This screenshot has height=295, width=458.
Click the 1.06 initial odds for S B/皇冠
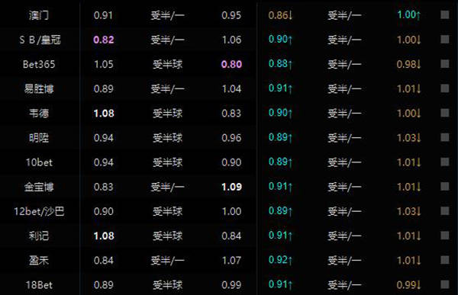tap(231, 40)
